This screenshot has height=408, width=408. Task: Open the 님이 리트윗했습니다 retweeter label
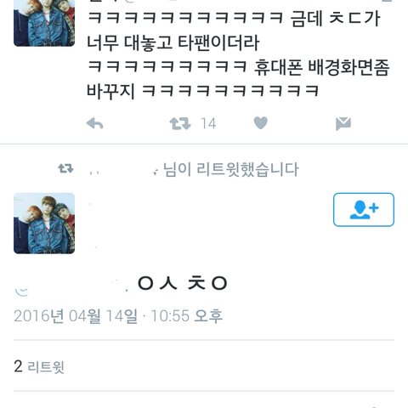[x=231, y=169]
